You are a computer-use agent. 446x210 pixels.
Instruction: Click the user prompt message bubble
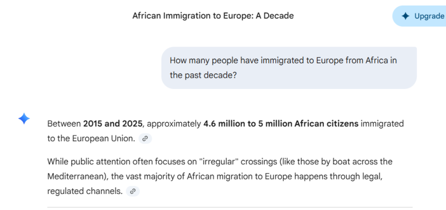point(289,68)
